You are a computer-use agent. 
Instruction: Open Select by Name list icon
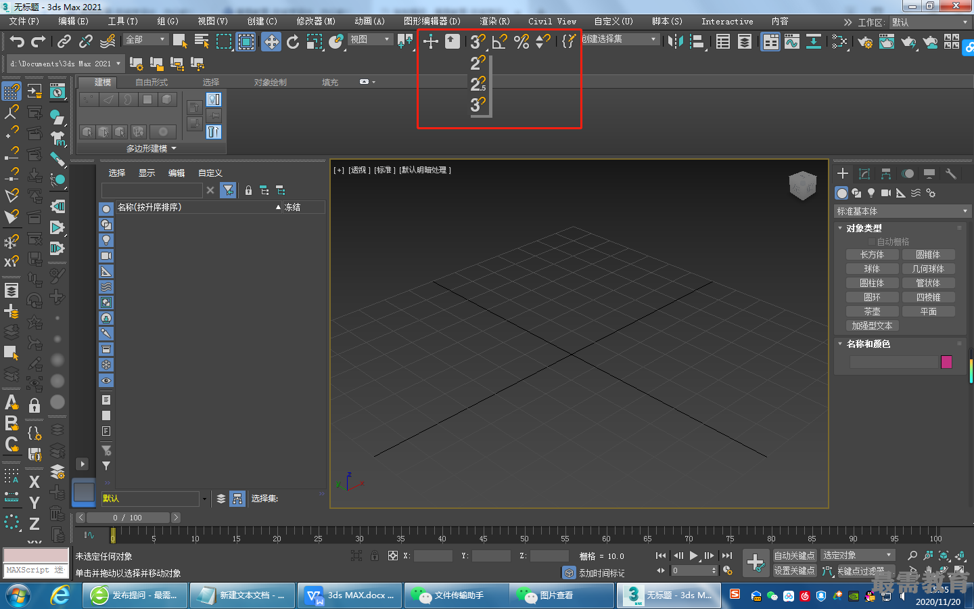[202, 42]
